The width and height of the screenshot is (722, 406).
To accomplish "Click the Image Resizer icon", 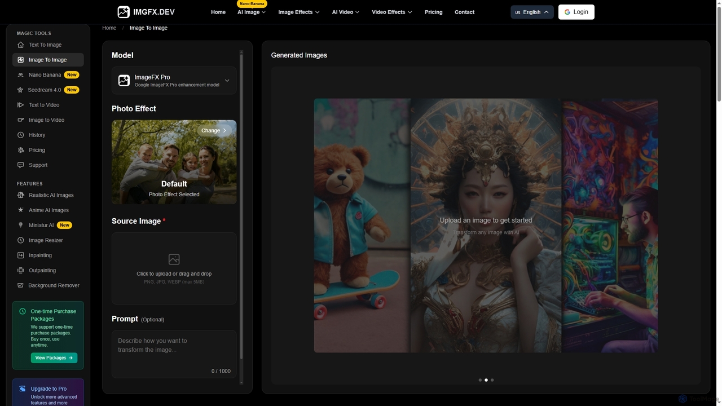I will pos(21,240).
